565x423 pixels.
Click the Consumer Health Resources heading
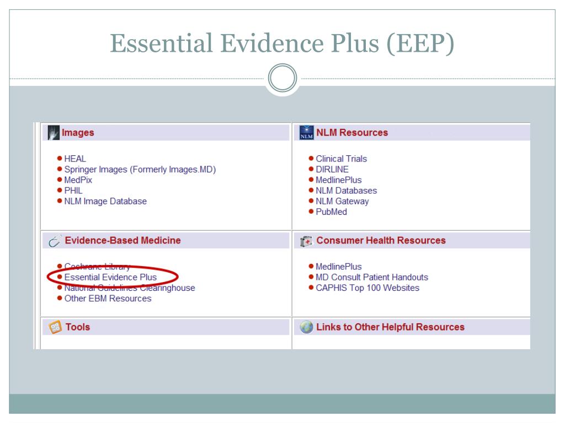click(381, 240)
